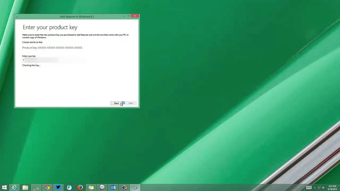Minimize the Add features to Windows 8.1 dialog
Viewport: 340px width, 191px height.
pyautogui.click(x=124, y=16)
